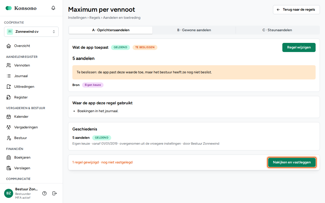
Task: Select the A · Oprichtersaandelen tab
Action: (x=111, y=30)
